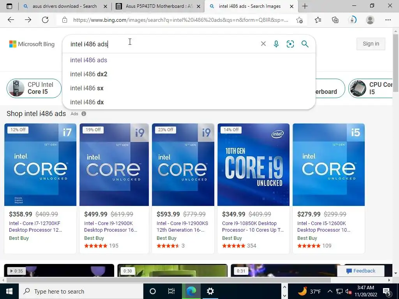The width and height of the screenshot is (399, 299).
Task: View site info lock icon
Action: click(x=65, y=20)
